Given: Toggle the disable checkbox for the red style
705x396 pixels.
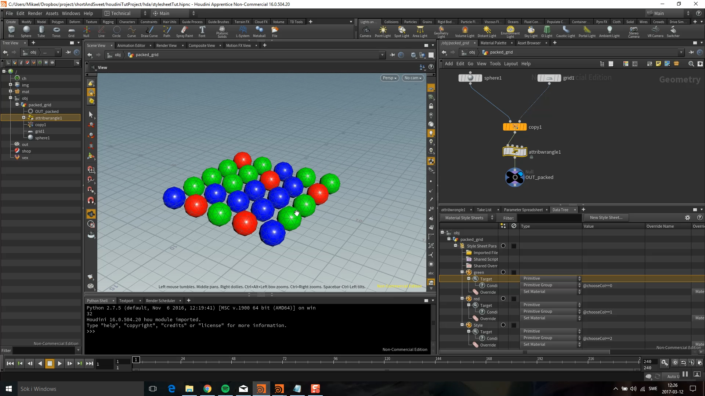Looking at the screenshot, I should (514, 298).
